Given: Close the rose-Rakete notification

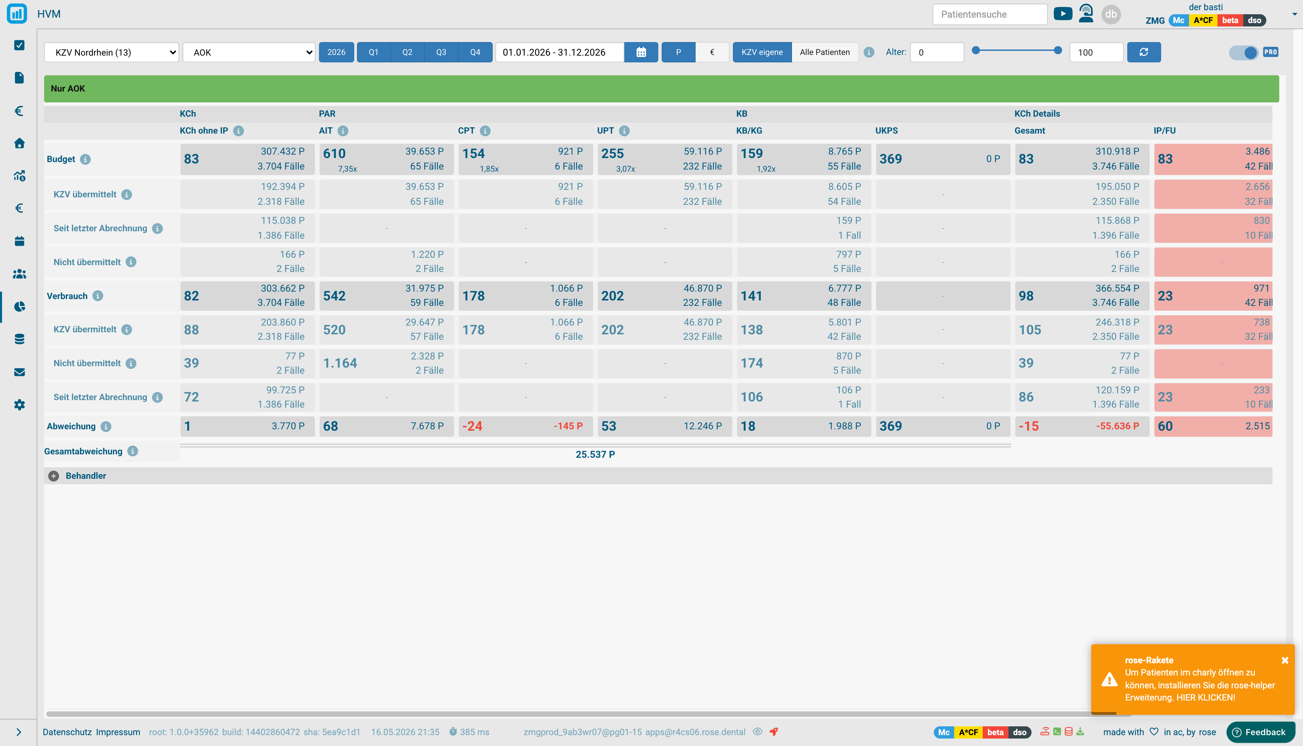Looking at the screenshot, I should click(1285, 661).
